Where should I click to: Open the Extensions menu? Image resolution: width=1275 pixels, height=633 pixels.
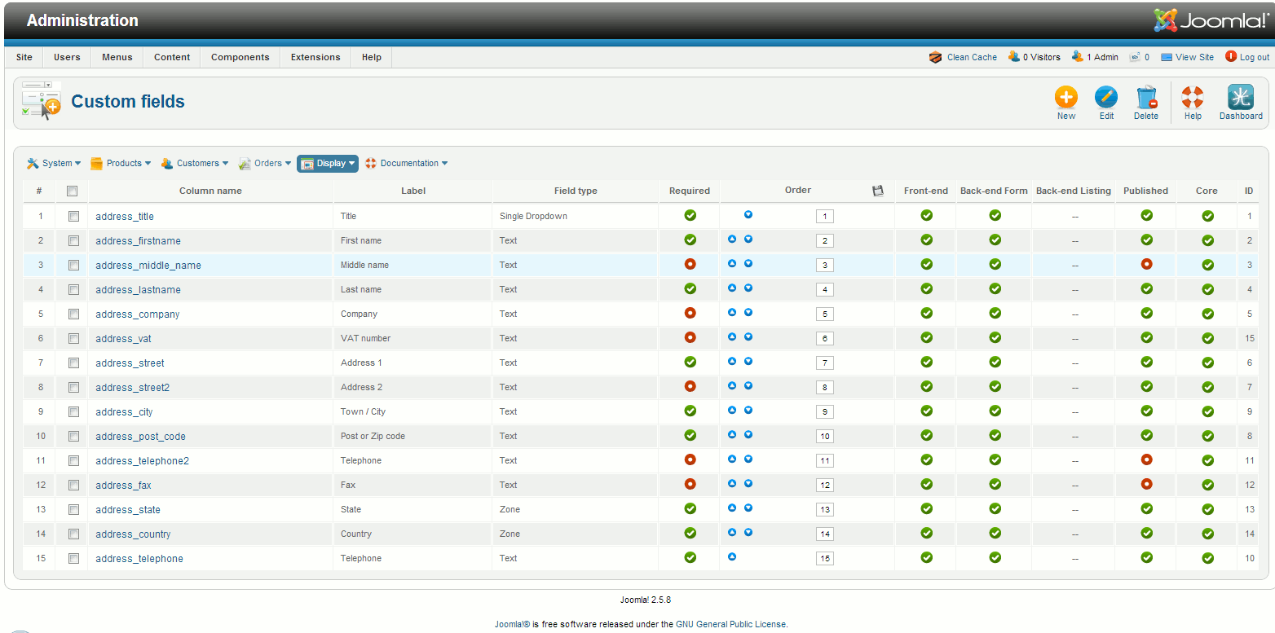tap(315, 57)
